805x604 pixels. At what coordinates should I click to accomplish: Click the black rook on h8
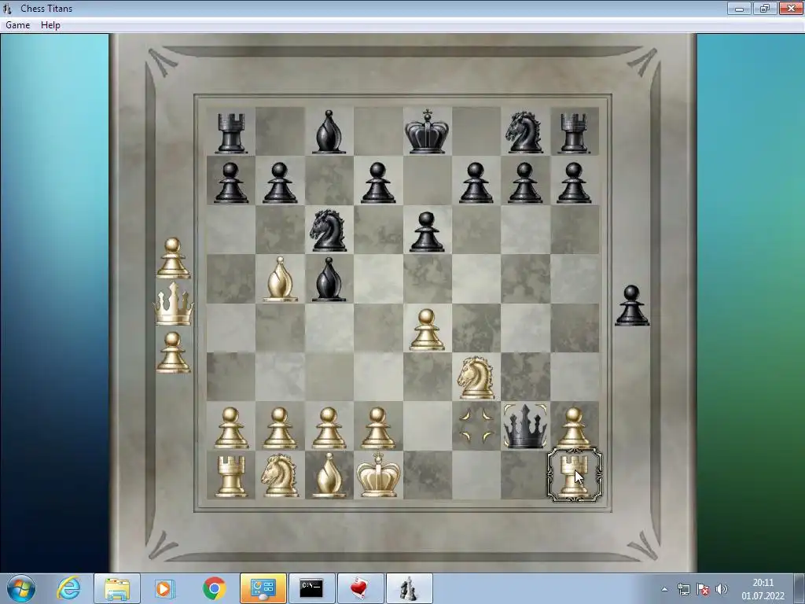pos(573,134)
